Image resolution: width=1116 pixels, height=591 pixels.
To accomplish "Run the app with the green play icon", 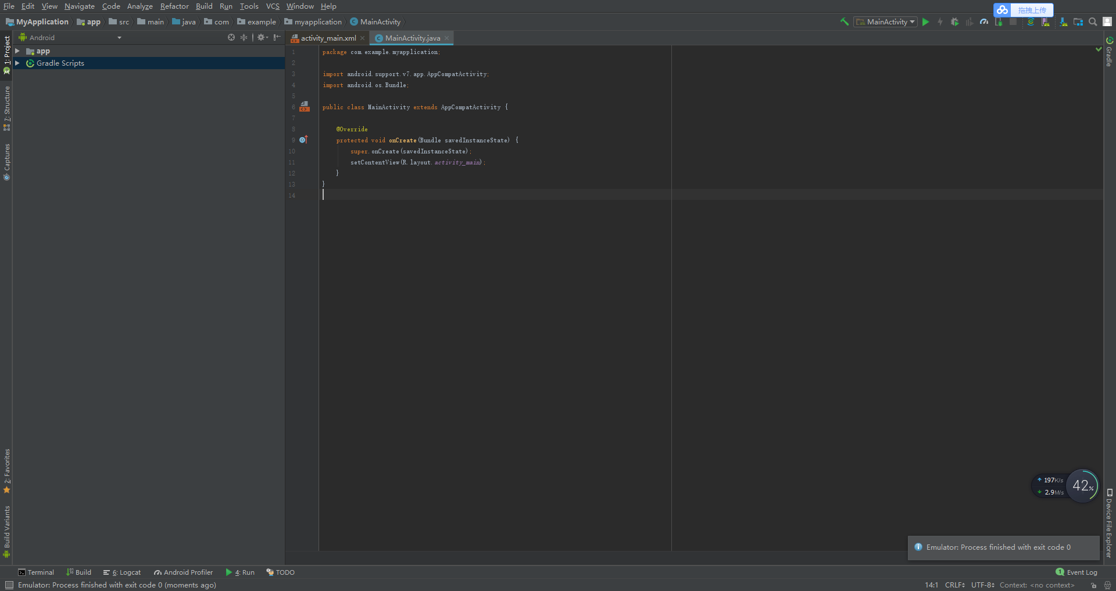I will coord(925,22).
